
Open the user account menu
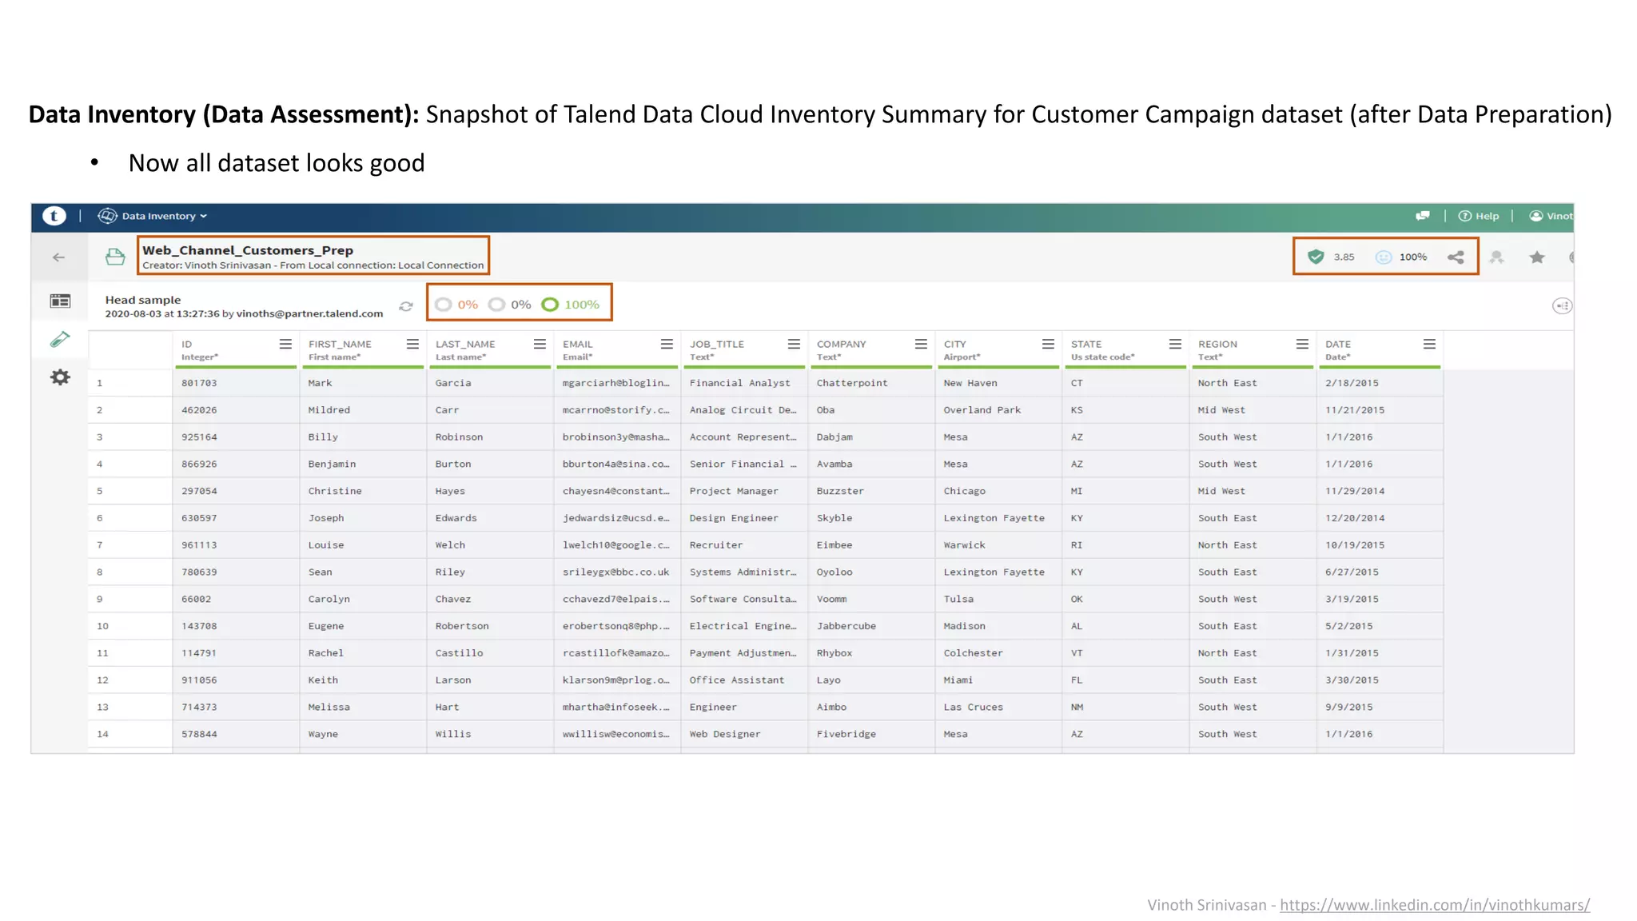tap(1551, 216)
